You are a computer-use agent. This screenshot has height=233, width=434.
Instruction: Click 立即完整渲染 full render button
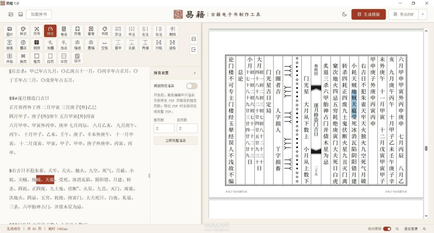(175, 140)
